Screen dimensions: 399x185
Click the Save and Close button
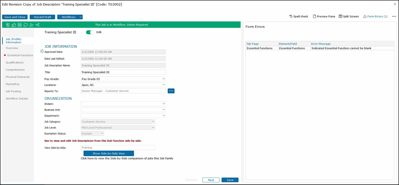pos(14,17)
